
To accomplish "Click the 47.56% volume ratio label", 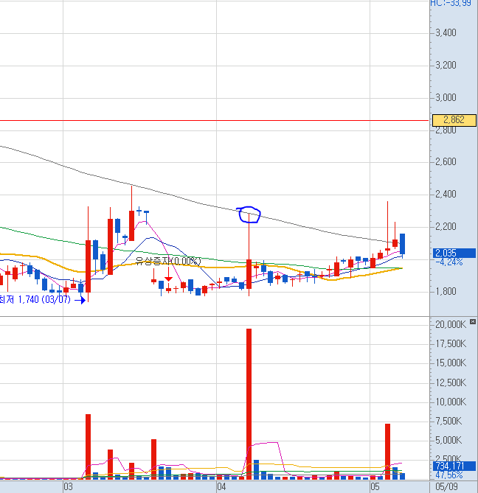I will (449, 475).
